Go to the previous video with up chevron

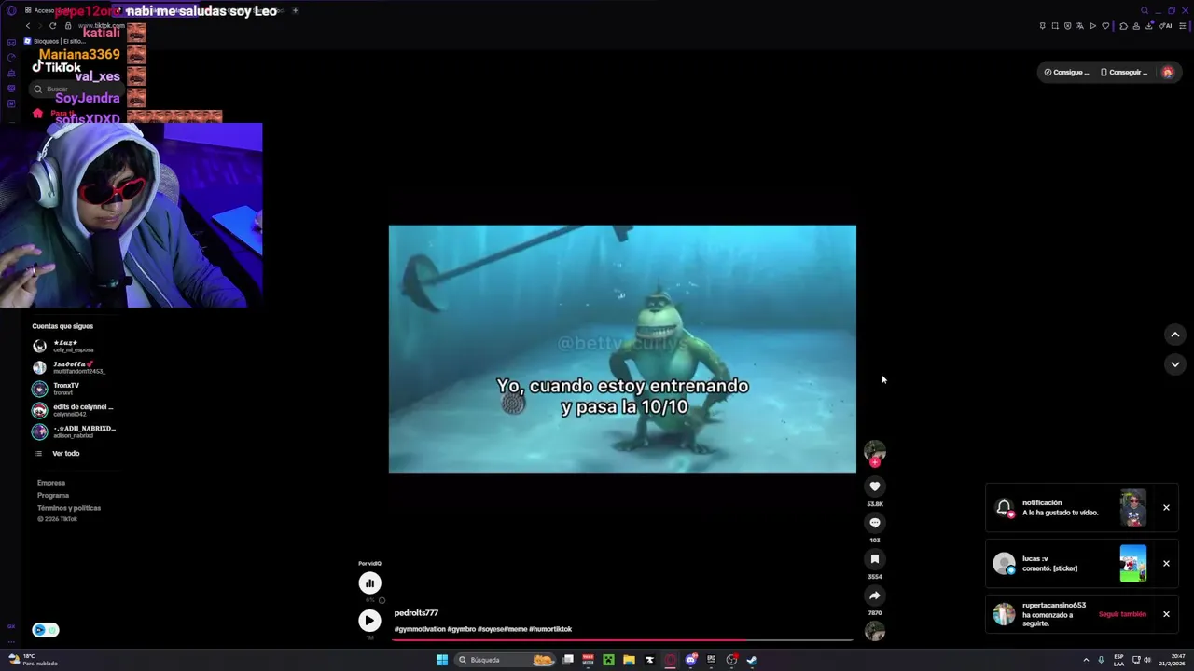click(x=1174, y=335)
